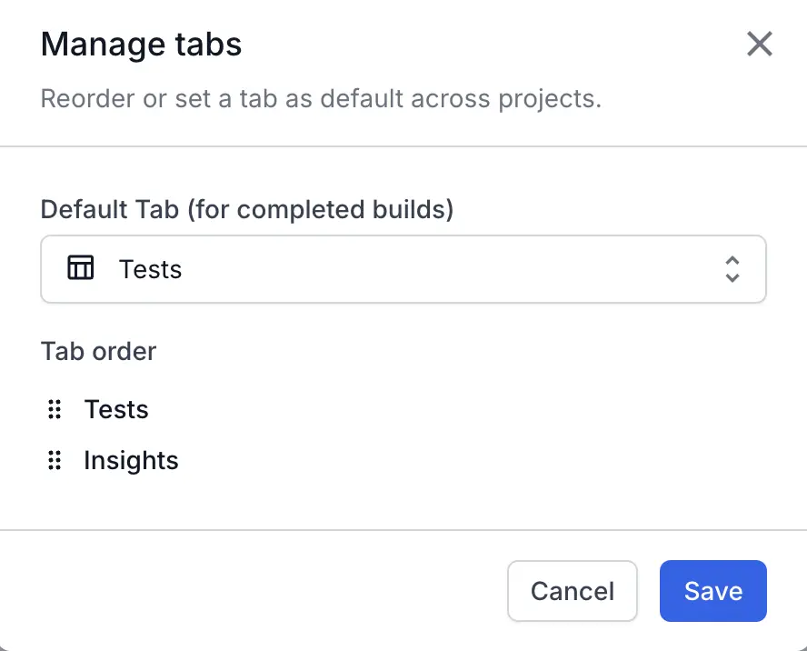
Task: Save the tab settings
Action: tap(712, 591)
